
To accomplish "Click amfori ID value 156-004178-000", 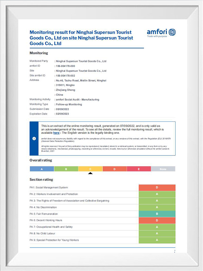I will 65,66.
